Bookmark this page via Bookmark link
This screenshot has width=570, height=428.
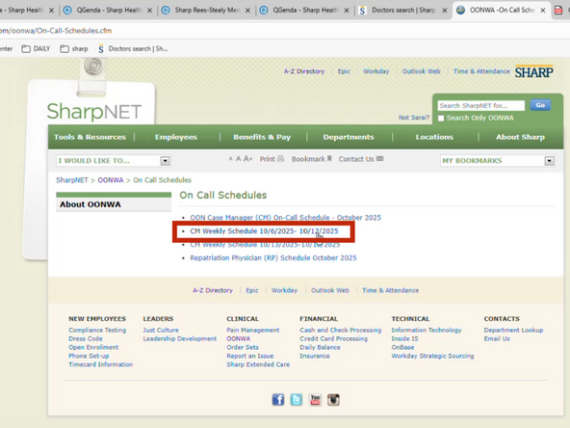click(x=312, y=159)
